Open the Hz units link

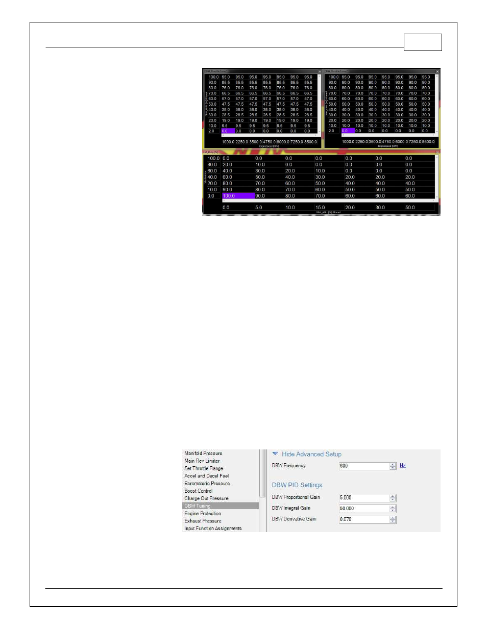point(403,465)
